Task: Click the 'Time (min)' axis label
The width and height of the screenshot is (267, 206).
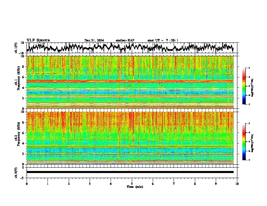Action: [135, 187]
